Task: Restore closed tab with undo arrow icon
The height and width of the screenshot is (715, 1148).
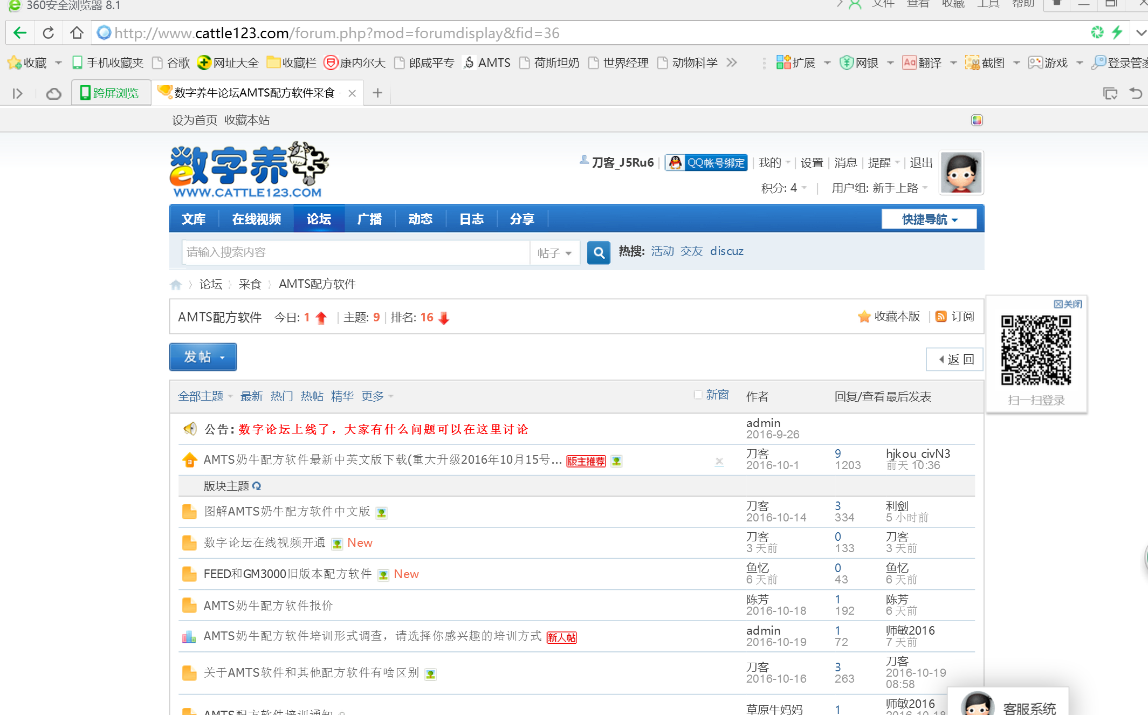Action: [1136, 93]
